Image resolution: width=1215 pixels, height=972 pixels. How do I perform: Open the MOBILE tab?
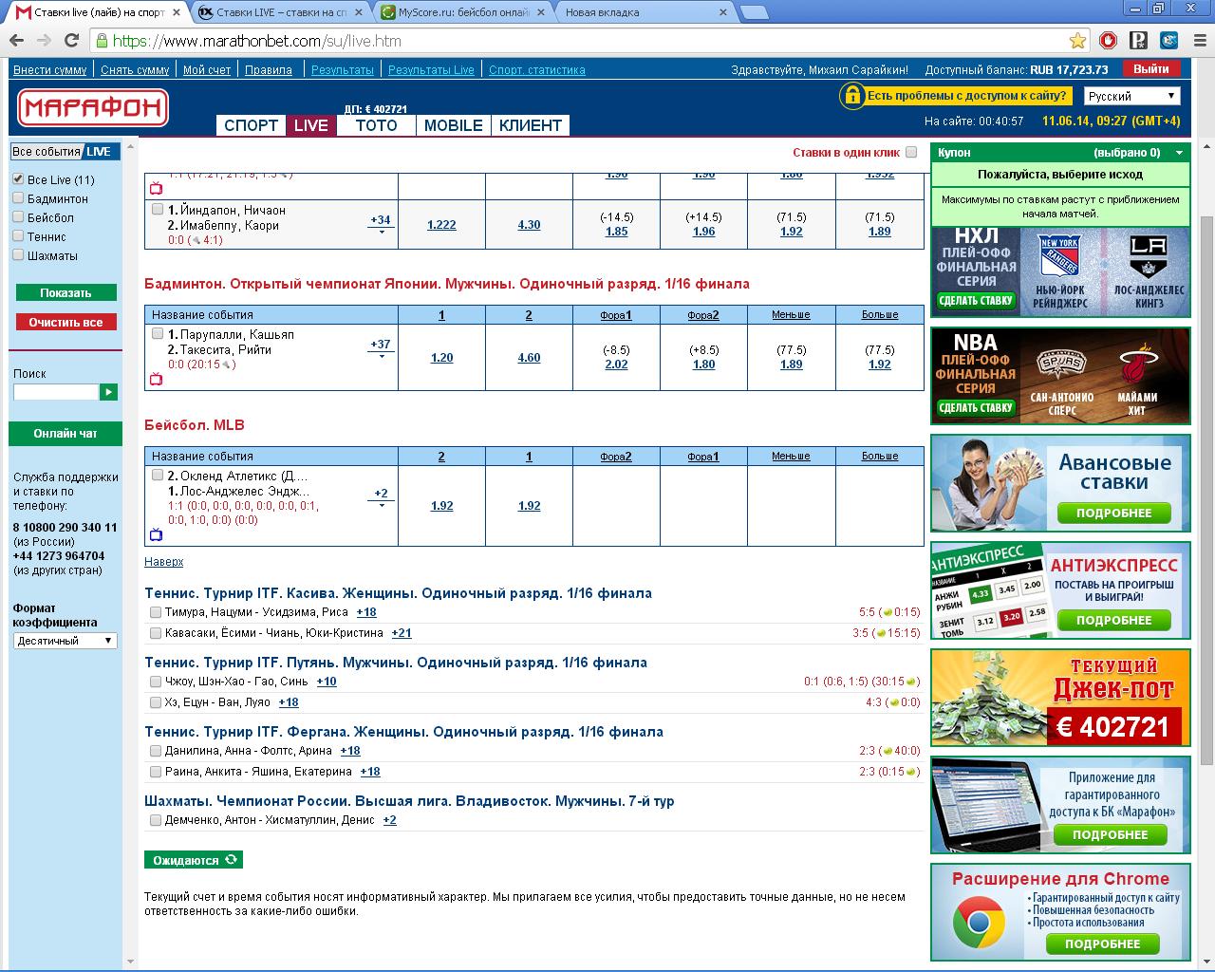coord(454,125)
